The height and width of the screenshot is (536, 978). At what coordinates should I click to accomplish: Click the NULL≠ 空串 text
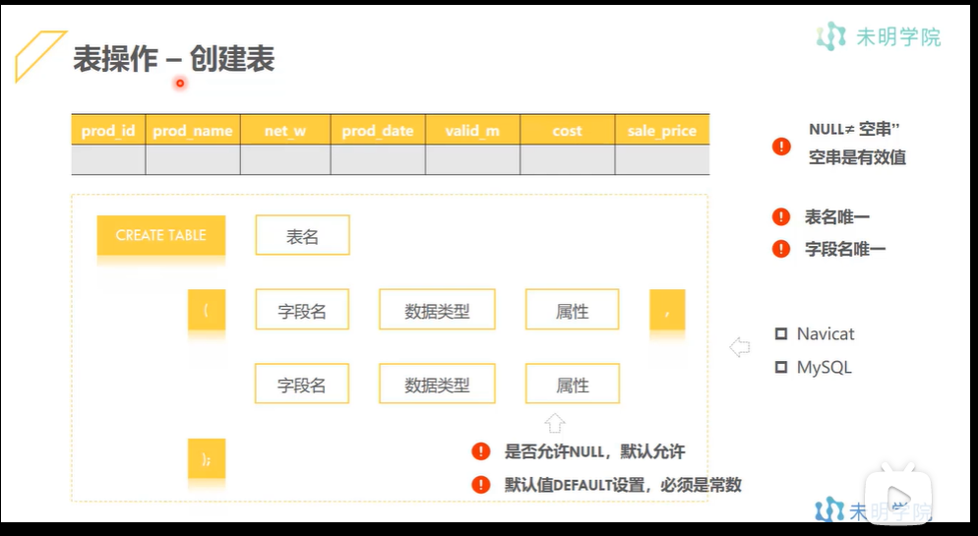[854, 129]
